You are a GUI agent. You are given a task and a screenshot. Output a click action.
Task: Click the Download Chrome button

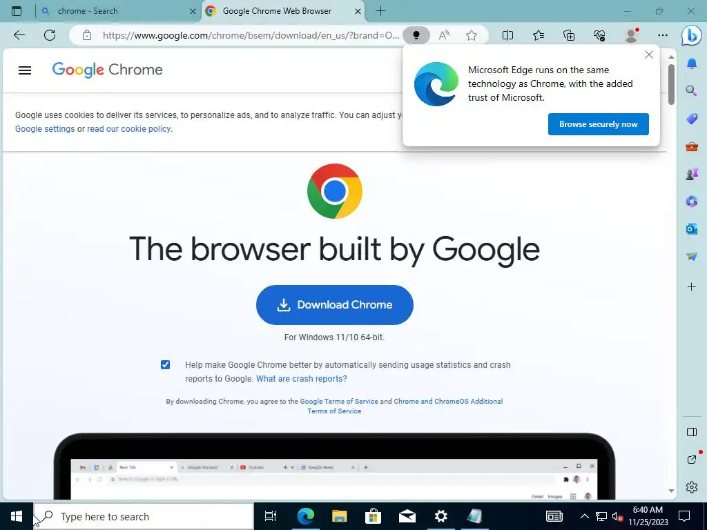click(335, 304)
